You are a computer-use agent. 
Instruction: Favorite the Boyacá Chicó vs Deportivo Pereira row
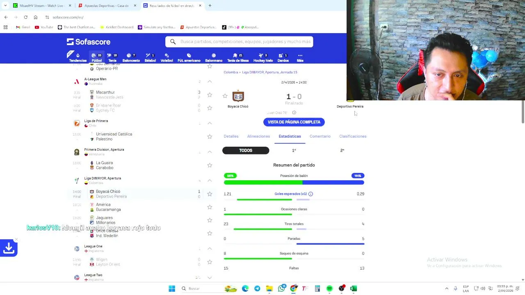coord(210,194)
